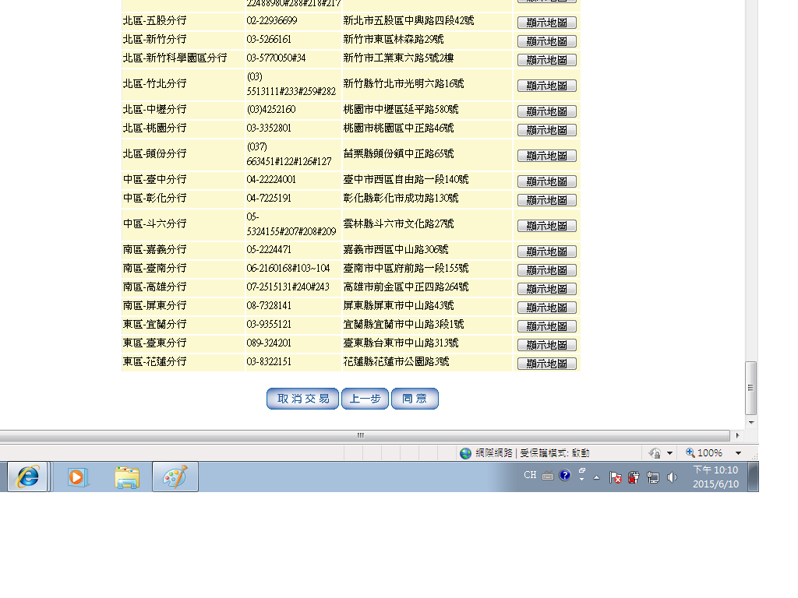
Task: Select phone number (03)4252160
Action: [270, 109]
